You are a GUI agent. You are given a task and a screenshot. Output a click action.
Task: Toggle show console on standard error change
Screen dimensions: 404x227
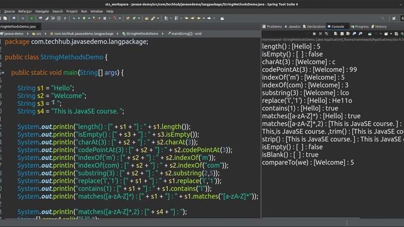point(360,33)
